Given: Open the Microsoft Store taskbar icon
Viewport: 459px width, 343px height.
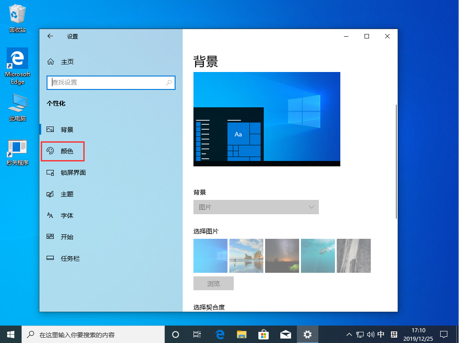Looking at the screenshot, I should click(264, 334).
